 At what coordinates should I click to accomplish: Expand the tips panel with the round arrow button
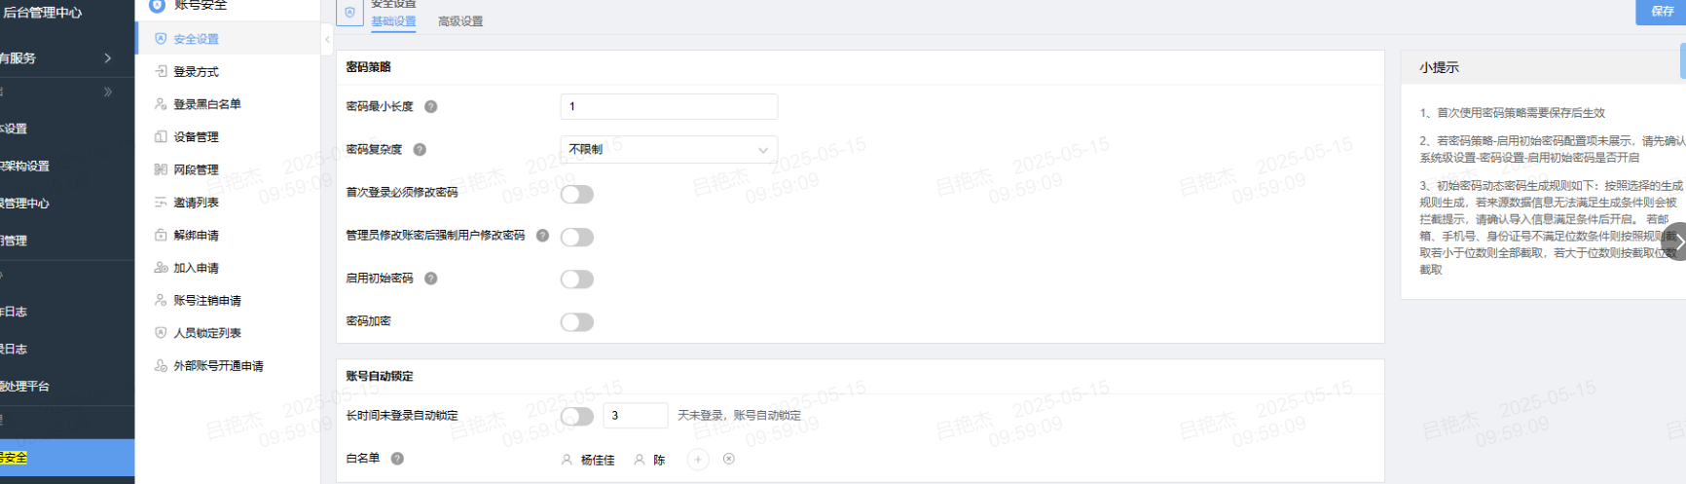[x=1676, y=242]
